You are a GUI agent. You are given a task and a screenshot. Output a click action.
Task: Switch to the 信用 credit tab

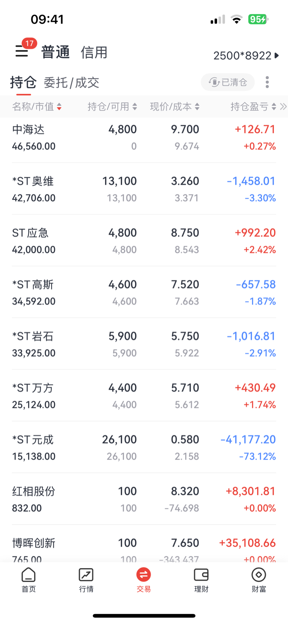(x=94, y=52)
